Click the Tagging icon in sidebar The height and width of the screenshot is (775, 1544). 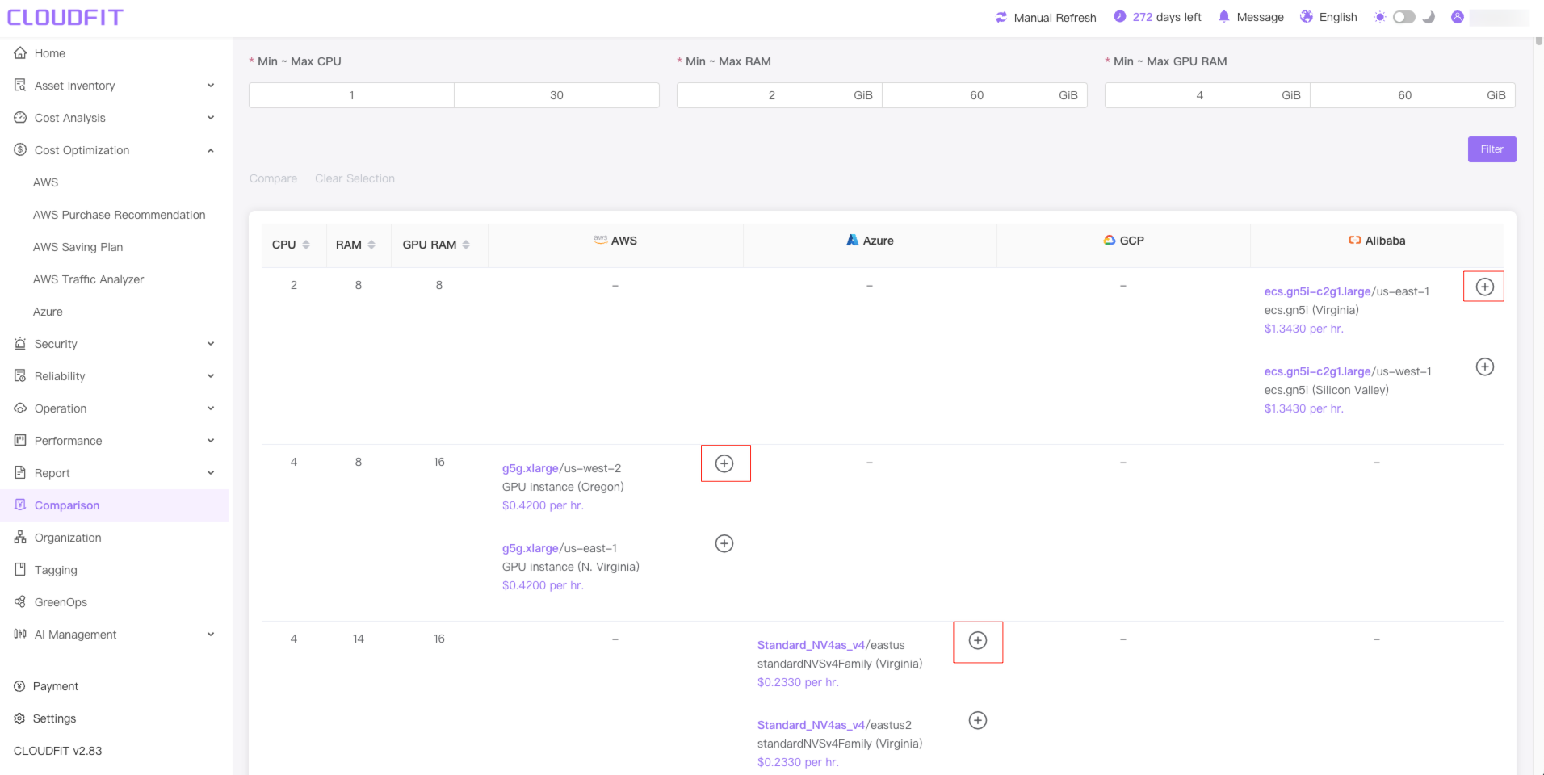click(20, 569)
